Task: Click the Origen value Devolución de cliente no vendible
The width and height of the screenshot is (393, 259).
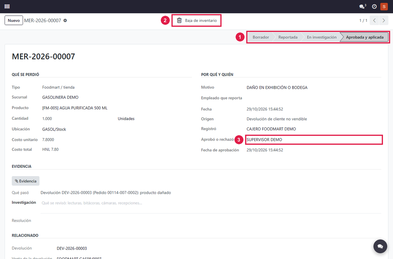Action: 277,119
